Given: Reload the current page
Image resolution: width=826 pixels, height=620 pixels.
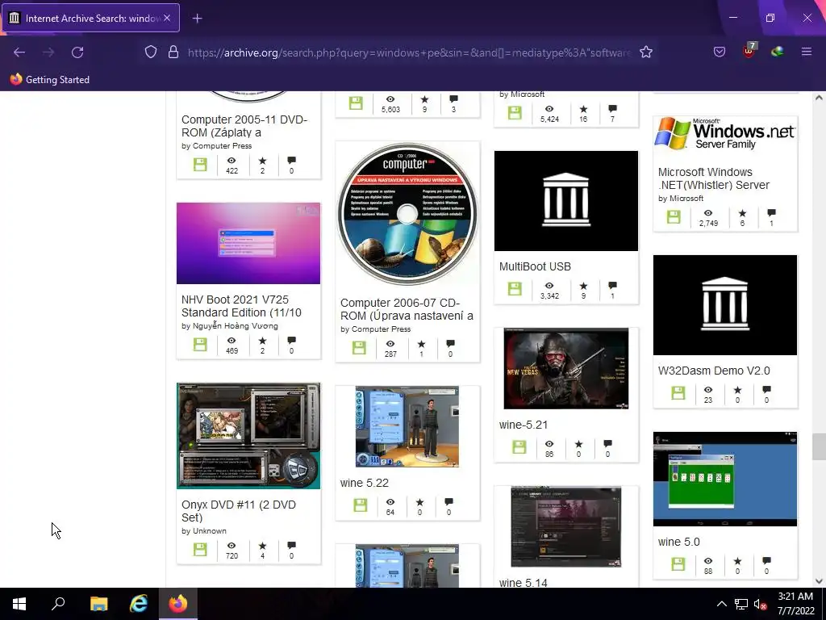Looking at the screenshot, I should pyautogui.click(x=77, y=52).
